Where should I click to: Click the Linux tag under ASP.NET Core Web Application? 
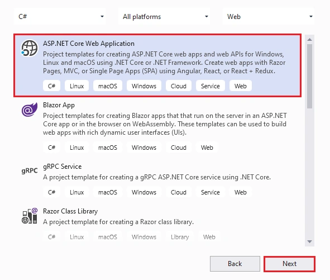pos(77,86)
